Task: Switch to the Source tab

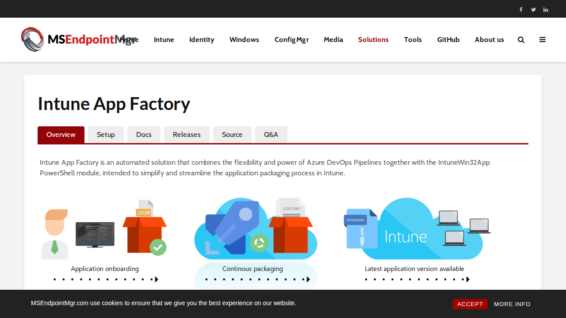Action: [x=232, y=135]
